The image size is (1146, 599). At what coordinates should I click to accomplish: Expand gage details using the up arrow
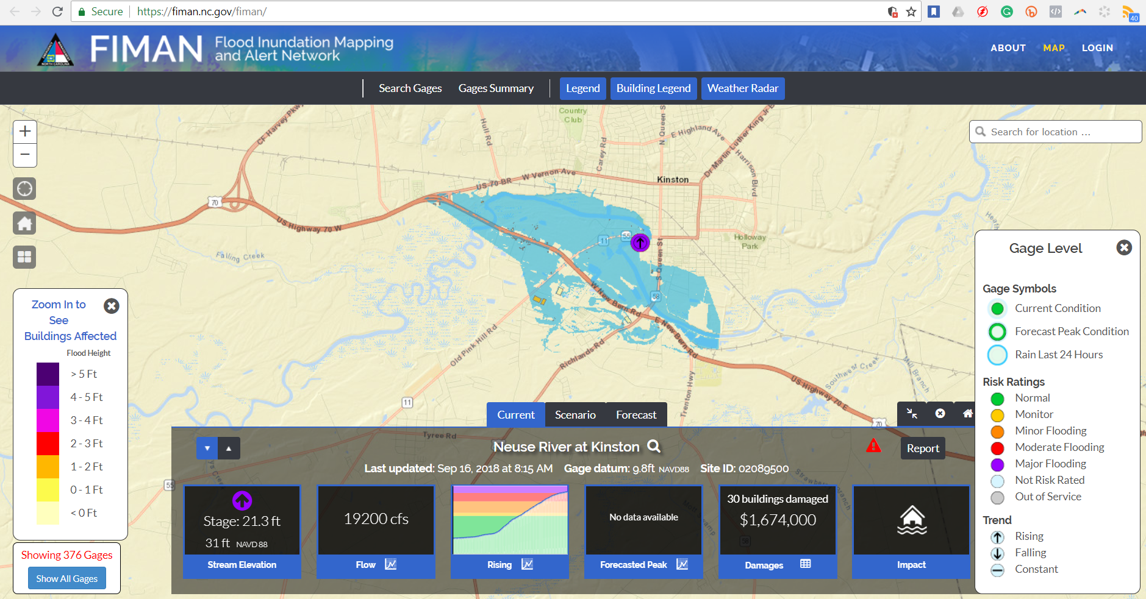[228, 448]
